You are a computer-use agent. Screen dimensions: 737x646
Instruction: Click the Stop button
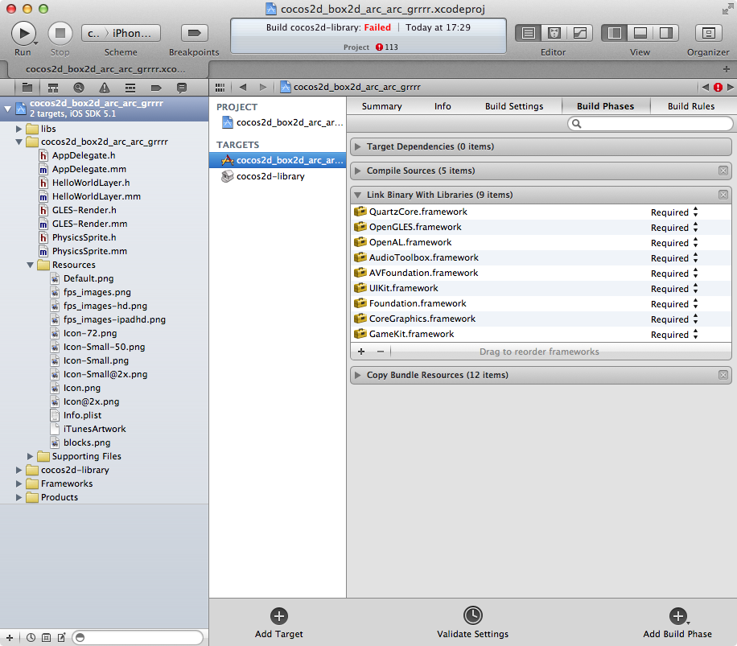(60, 33)
